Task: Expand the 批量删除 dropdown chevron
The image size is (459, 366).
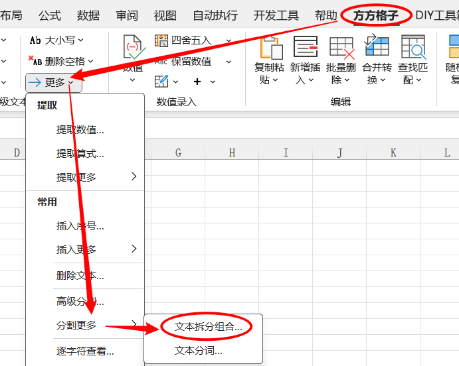Action: [347, 80]
